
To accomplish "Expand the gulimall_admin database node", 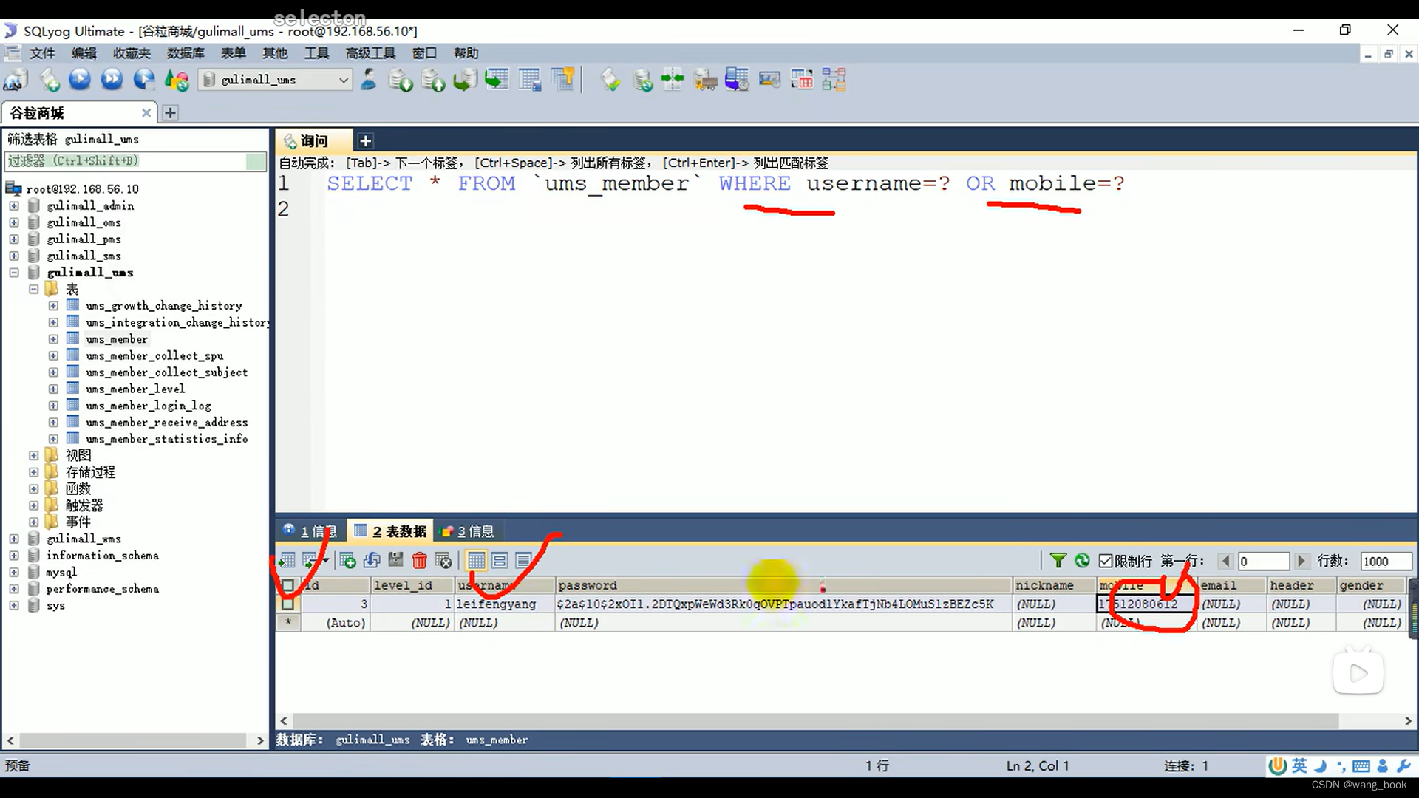I will 14,206.
